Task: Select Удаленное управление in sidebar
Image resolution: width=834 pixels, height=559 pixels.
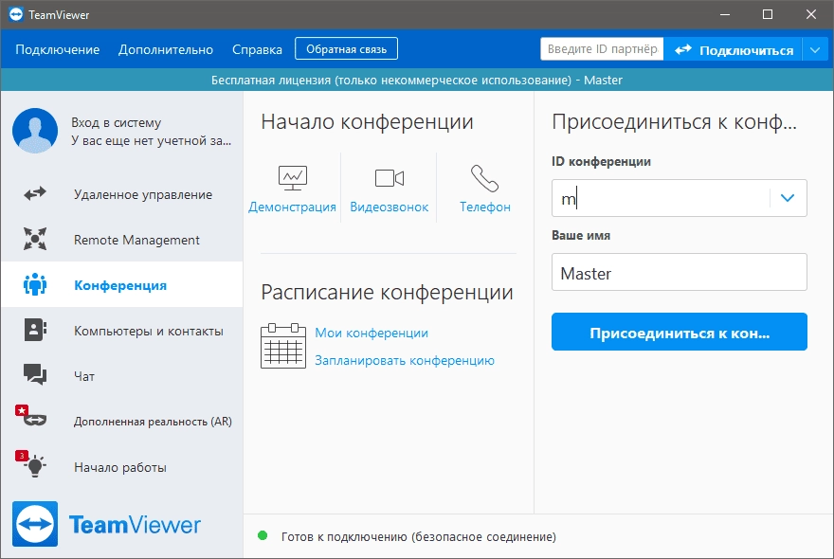Action: 122,194
